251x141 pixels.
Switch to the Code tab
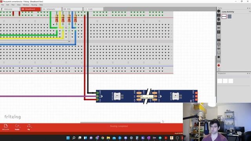(x=93, y=9)
